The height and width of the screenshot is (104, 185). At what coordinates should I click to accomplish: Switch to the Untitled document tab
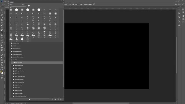(7, 7)
